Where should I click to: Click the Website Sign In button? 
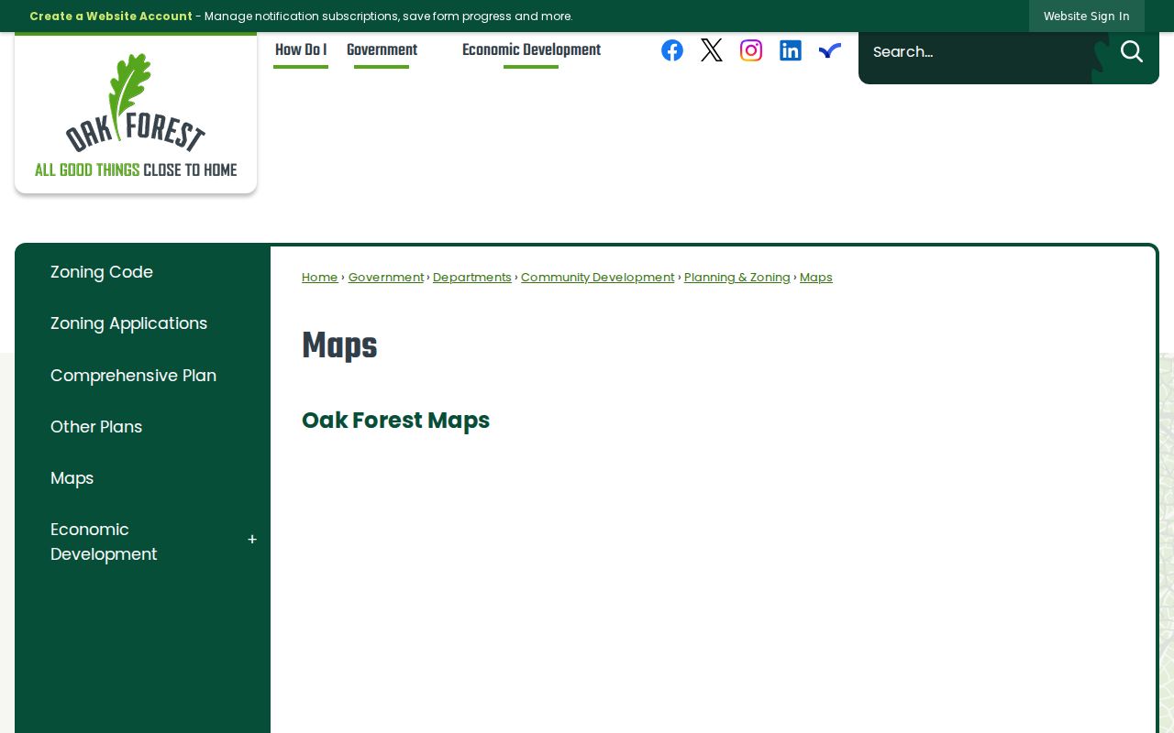[1086, 16]
